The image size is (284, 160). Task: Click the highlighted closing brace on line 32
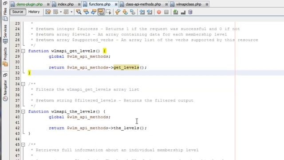(x=29, y=73)
